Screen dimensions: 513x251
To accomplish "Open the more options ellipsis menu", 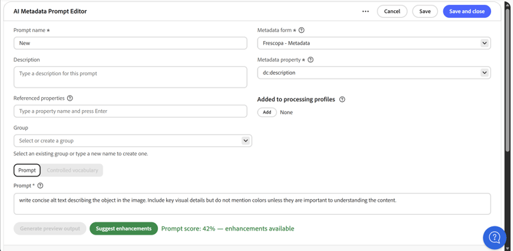I will point(365,11).
